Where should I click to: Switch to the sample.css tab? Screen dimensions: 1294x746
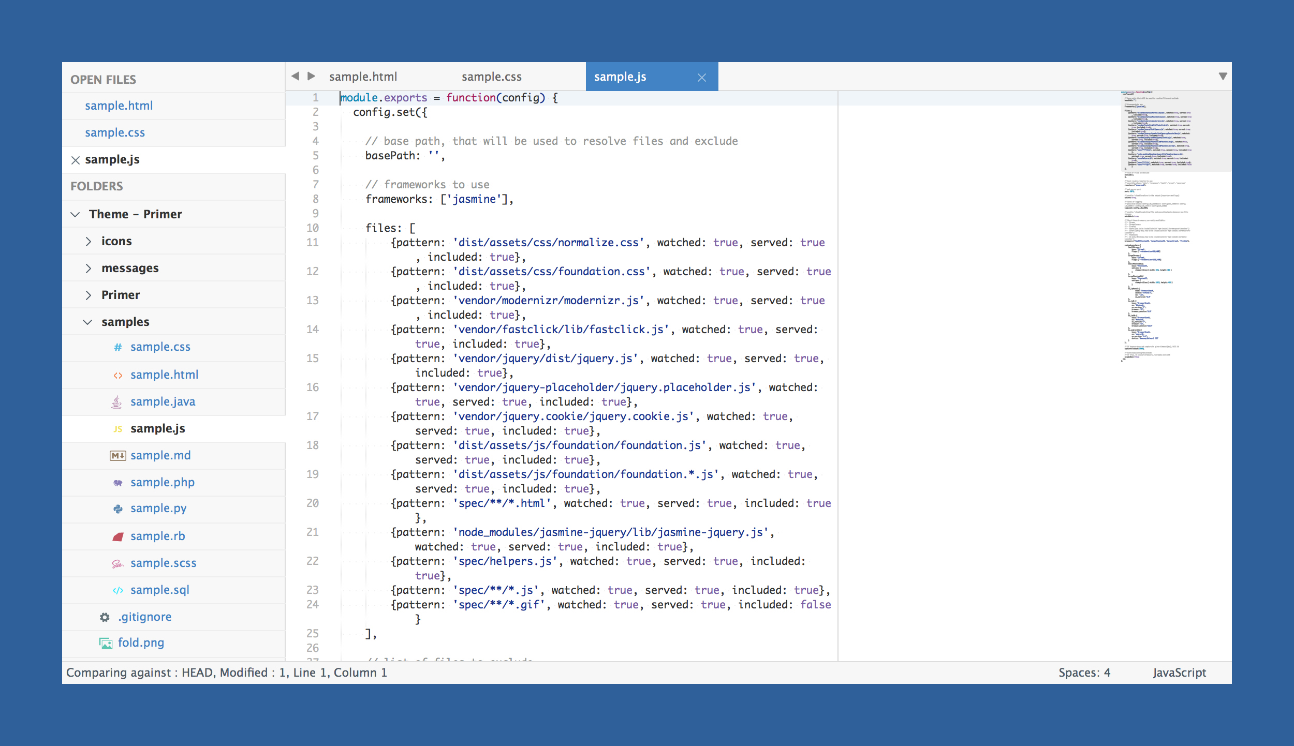click(491, 77)
